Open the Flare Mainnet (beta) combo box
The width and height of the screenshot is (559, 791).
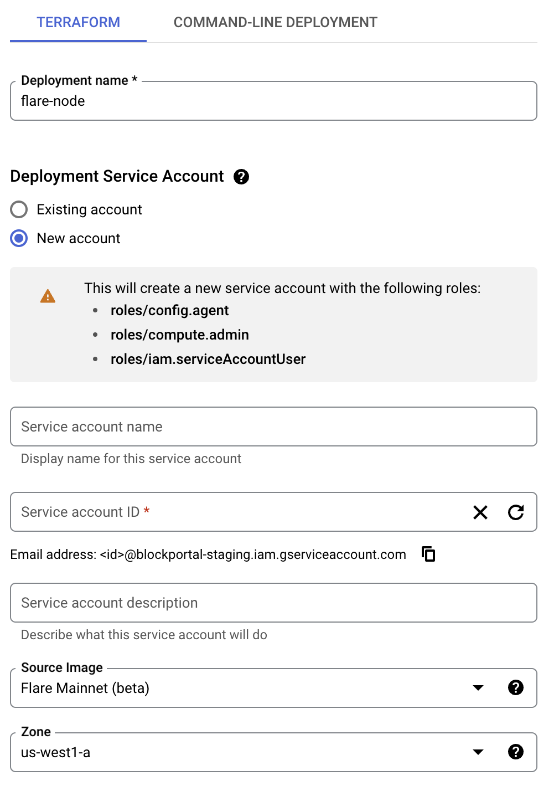pos(238,688)
